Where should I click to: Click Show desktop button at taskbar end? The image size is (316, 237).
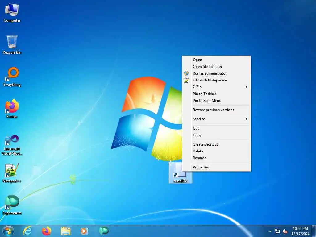coord(314,231)
